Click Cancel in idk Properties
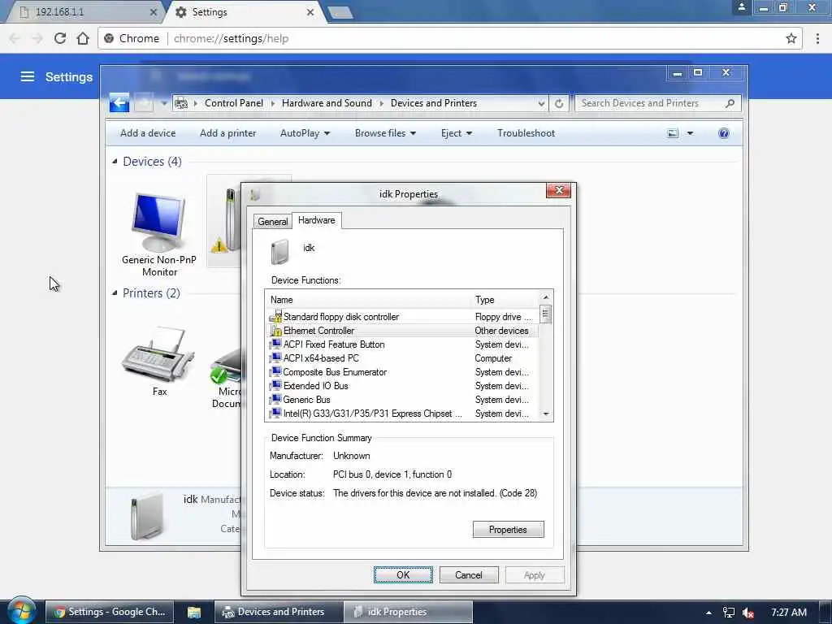This screenshot has width=832, height=624. (x=469, y=574)
